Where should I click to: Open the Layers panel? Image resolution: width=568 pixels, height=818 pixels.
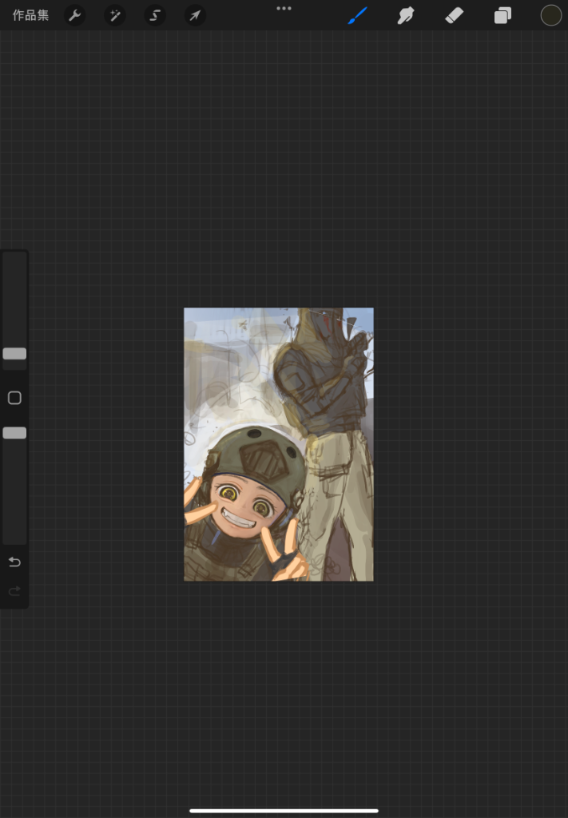502,15
